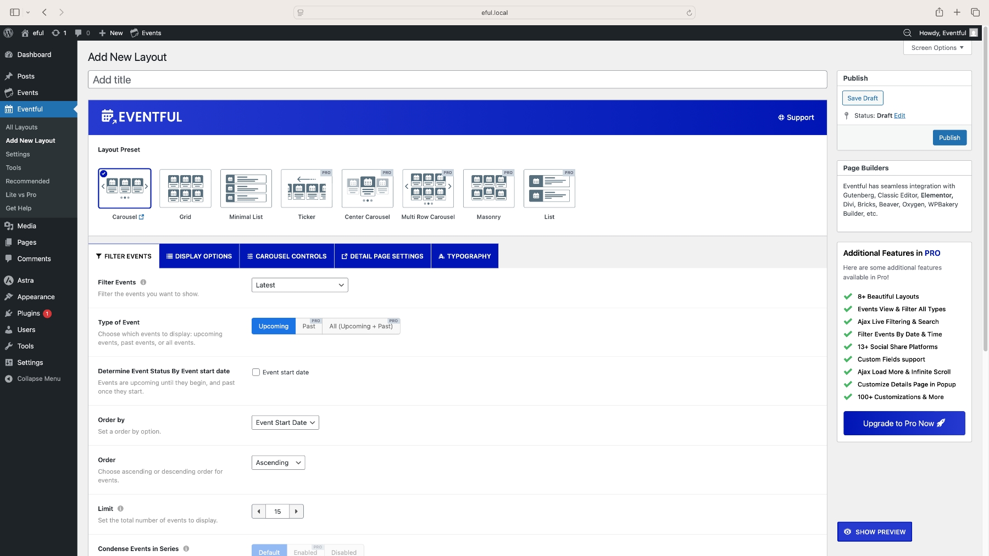Select the Grid layout preset

185,188
